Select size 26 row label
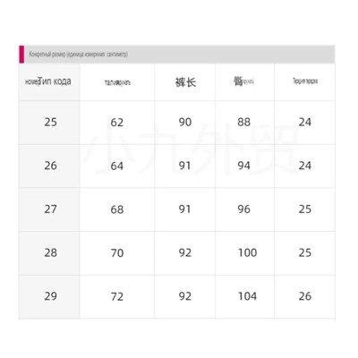 49,166
